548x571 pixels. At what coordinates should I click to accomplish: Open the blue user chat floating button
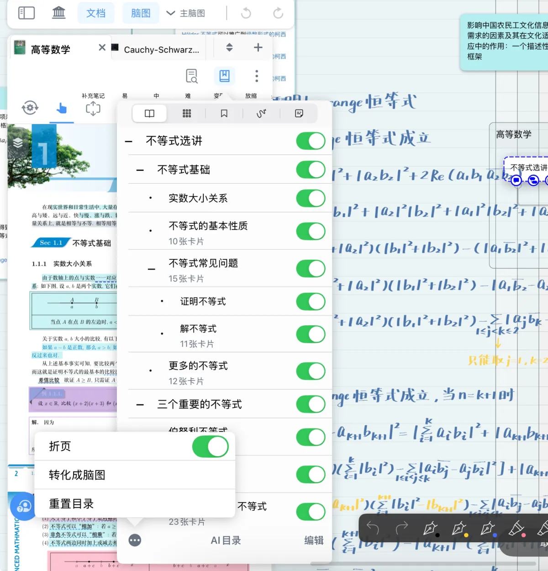click(23, 506)
